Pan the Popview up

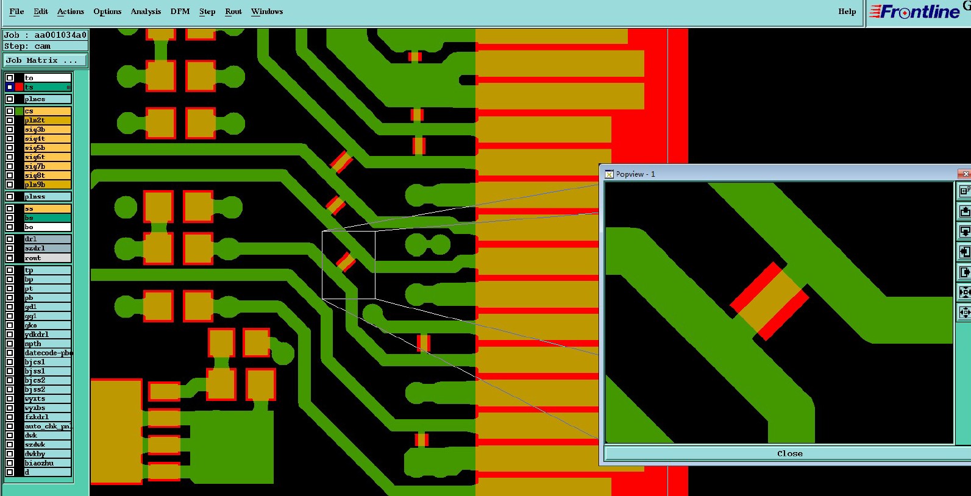(x=965, y=211)
